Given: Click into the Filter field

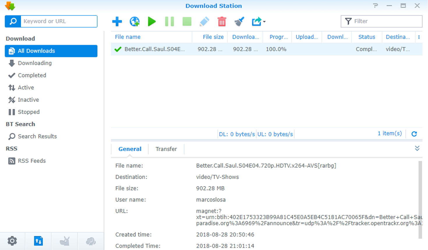Looking at the screenshot, I should [381, 21].
